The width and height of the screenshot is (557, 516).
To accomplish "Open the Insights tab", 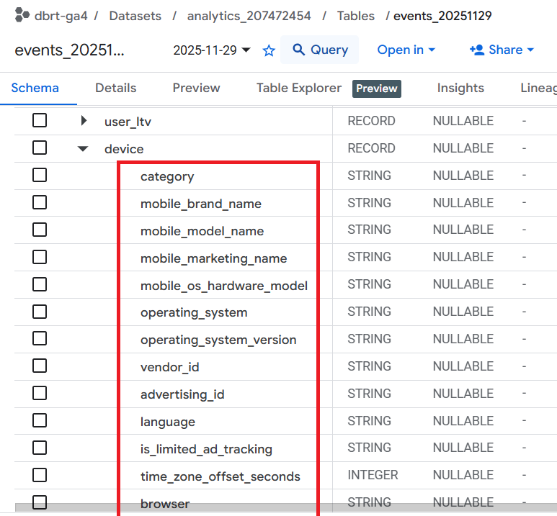I will 460,88.
